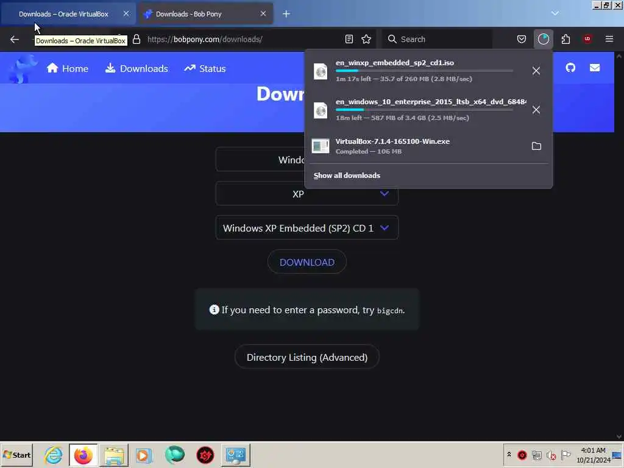Image resolution: width=624 pixels, height=468 pixels.
Task: Cancel the en_winxp_embedded_sp2_cd1.iso download
Action: pos(536,71)
